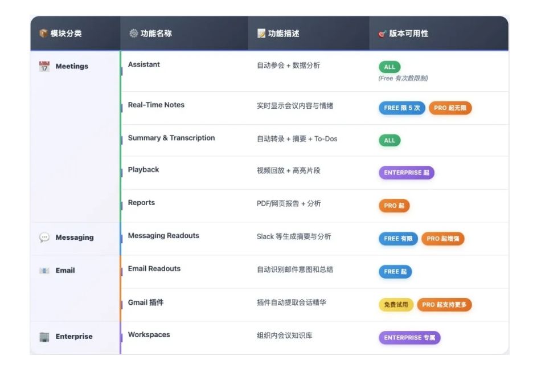Click the speech bubble icon beside Messaging

pos(44,238)
